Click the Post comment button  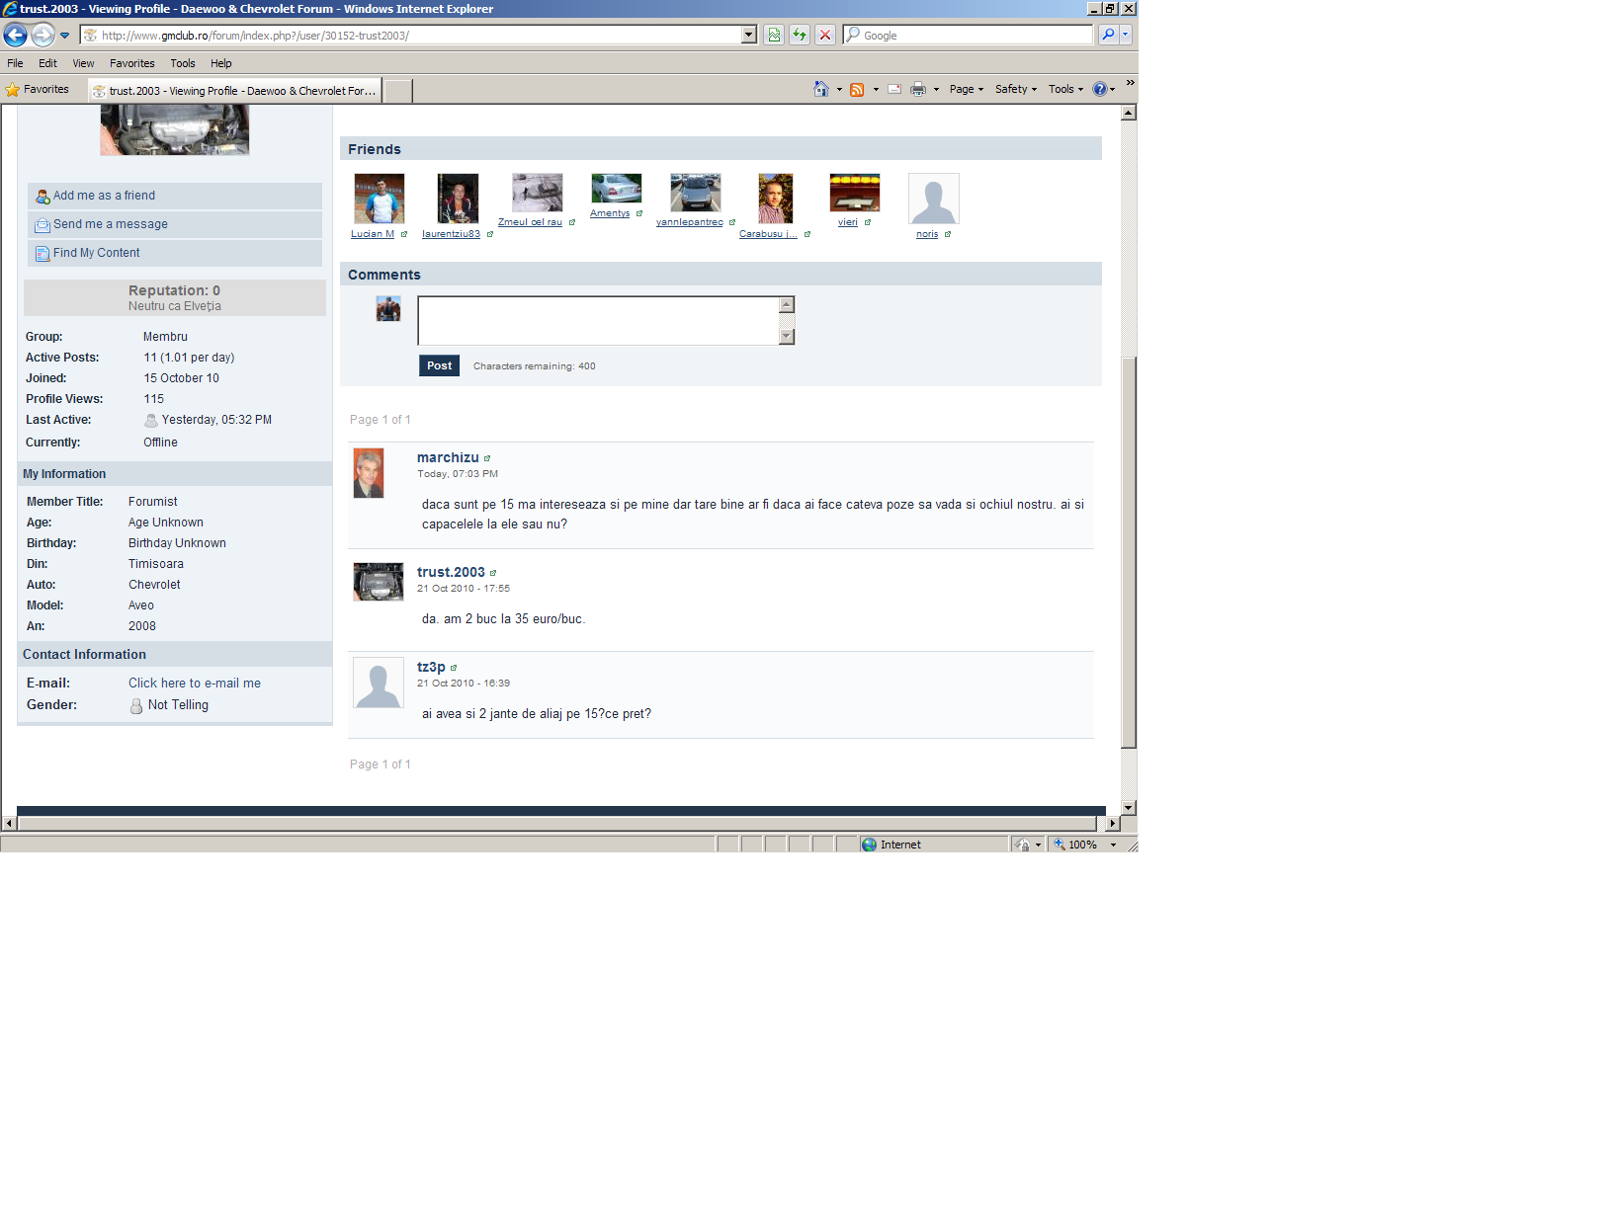[x=439, y=365]
